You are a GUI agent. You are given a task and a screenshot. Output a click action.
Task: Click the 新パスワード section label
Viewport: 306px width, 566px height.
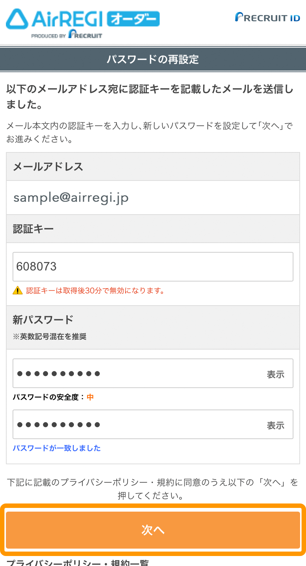coord(43,319)
